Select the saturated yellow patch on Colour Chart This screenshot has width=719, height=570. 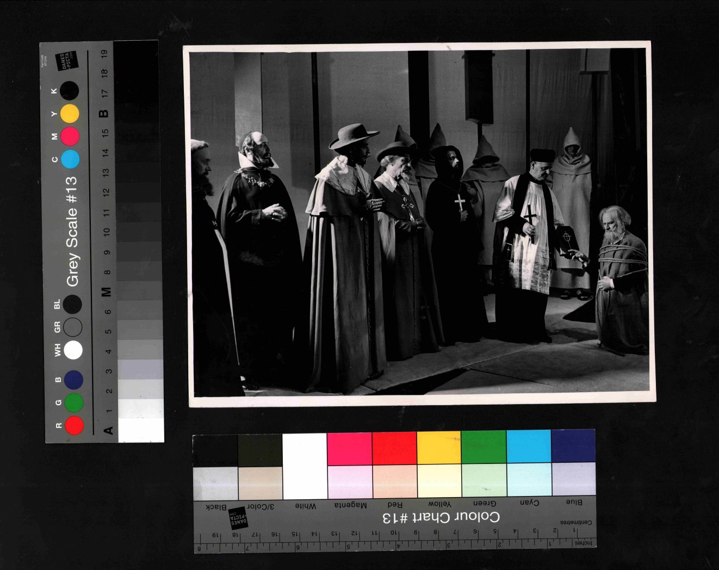[x=439, y=448]
